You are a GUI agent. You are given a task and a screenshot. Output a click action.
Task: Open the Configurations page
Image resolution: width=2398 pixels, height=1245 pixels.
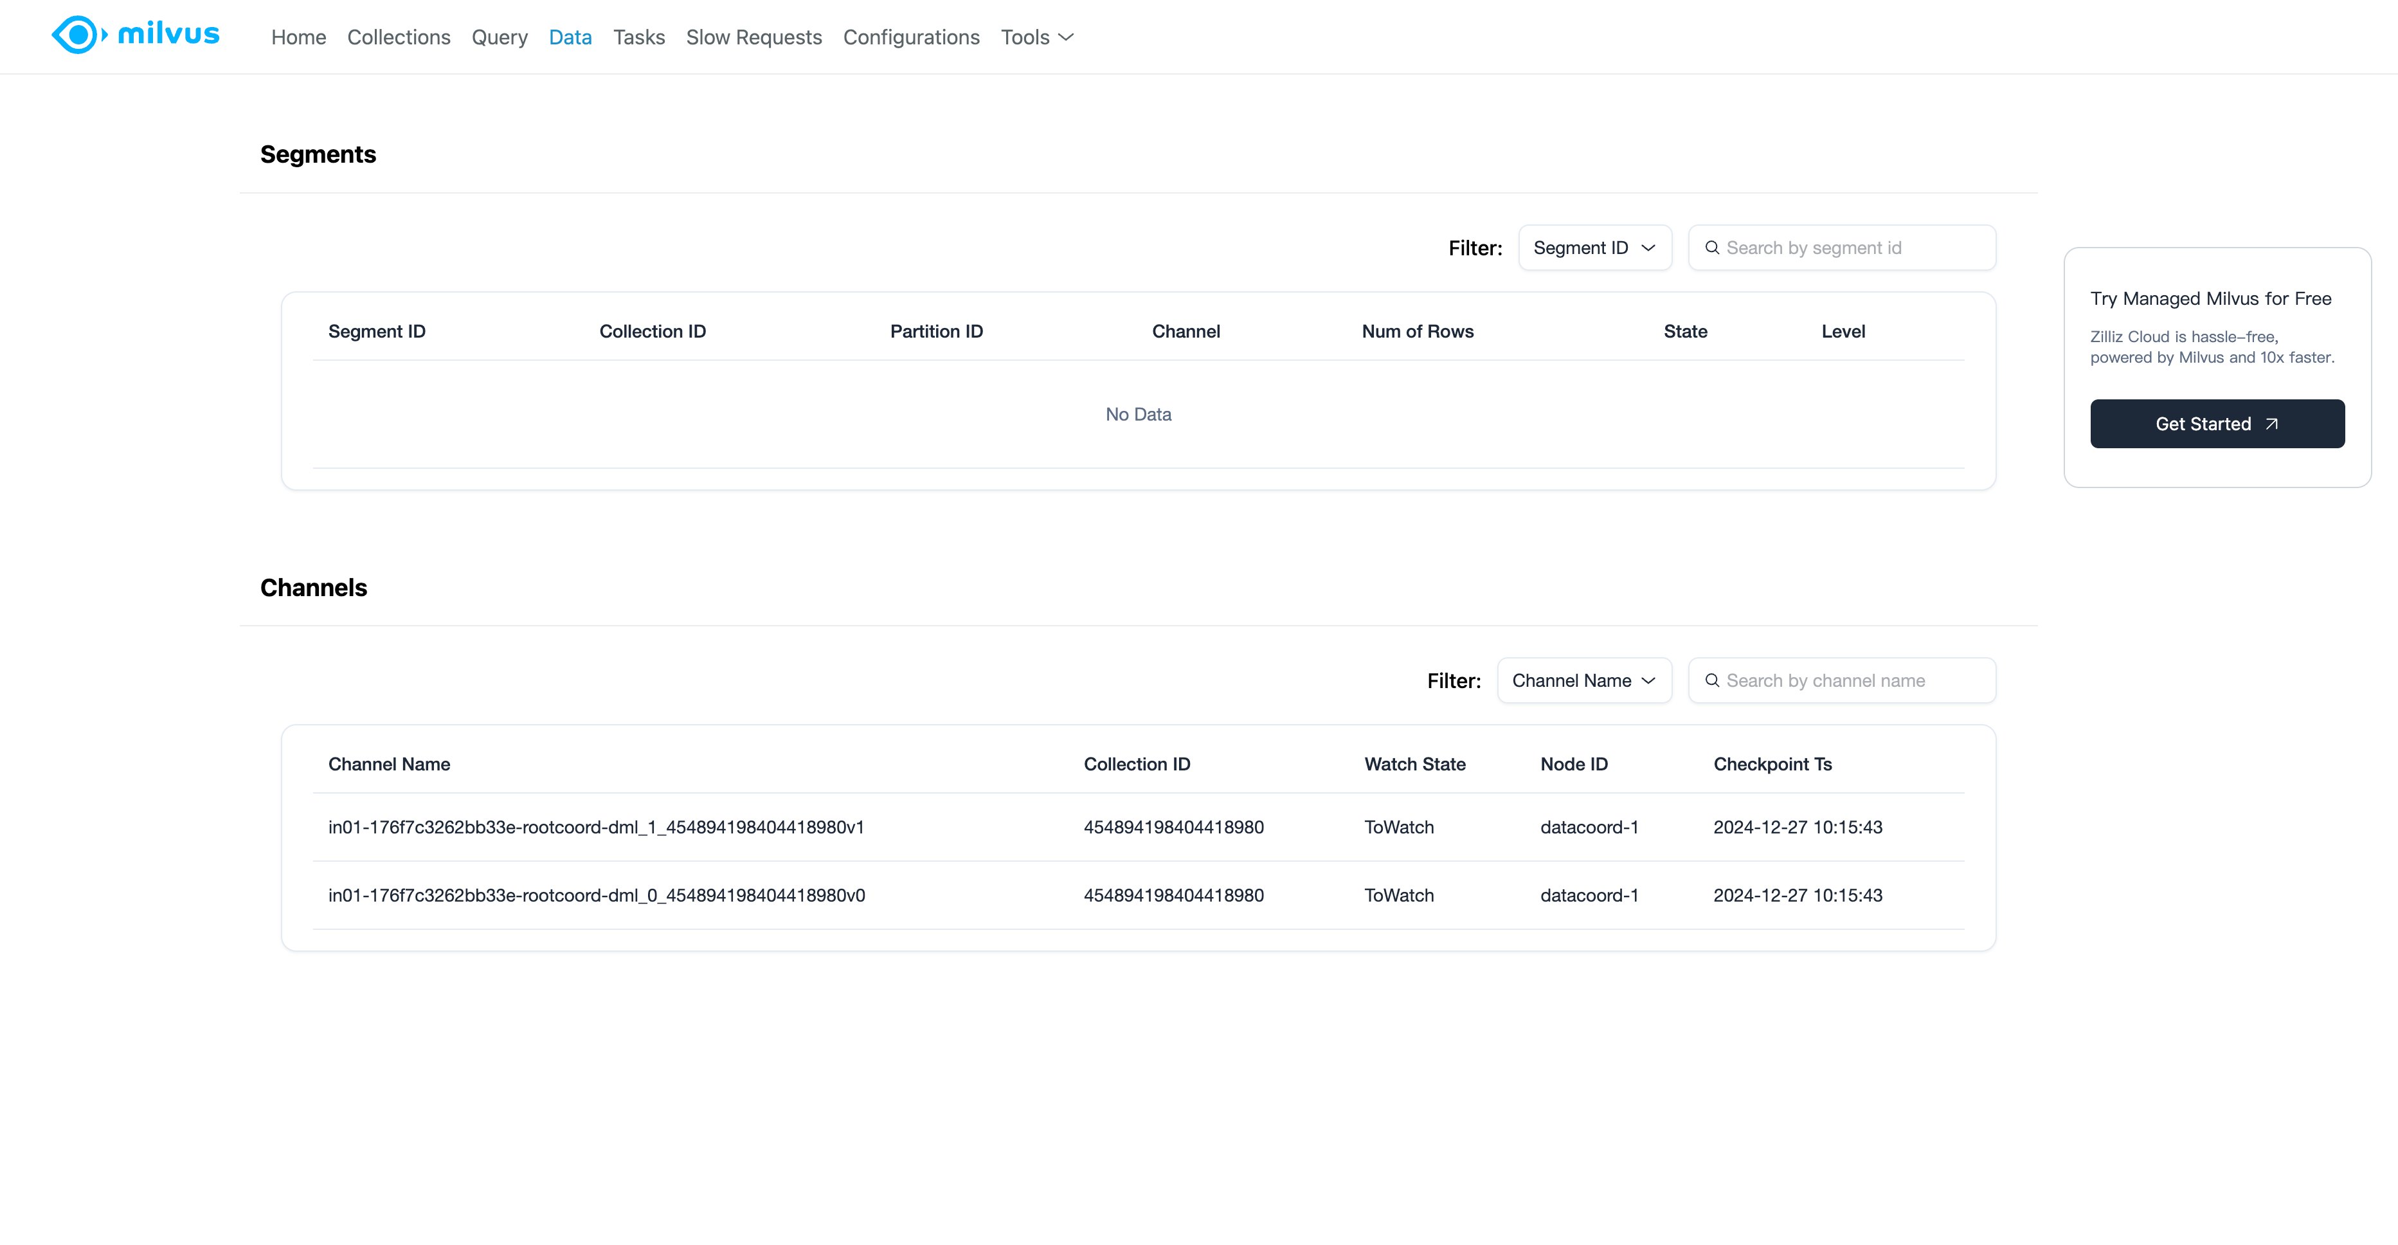pyautogui.click(x=910, y=37)
